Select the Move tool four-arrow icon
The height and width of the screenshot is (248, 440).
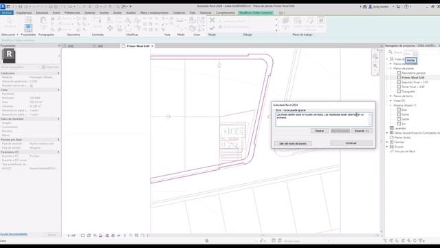point(110,28)
